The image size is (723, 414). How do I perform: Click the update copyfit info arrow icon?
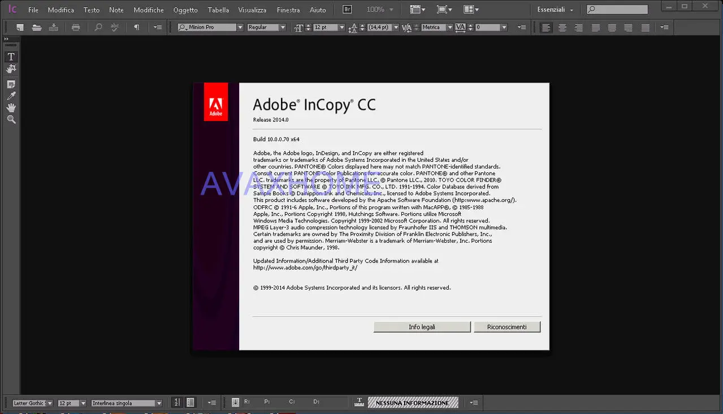click(236, 403)
